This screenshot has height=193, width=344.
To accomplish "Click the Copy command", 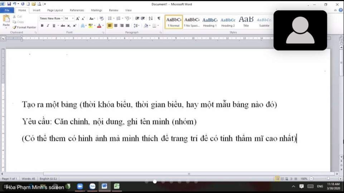I will (18, 22).
